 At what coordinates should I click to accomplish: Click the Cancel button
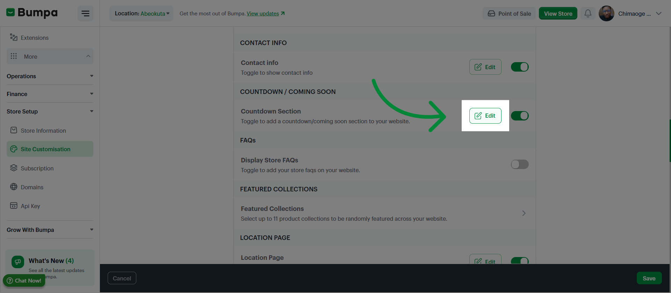[x=122, y=278]
